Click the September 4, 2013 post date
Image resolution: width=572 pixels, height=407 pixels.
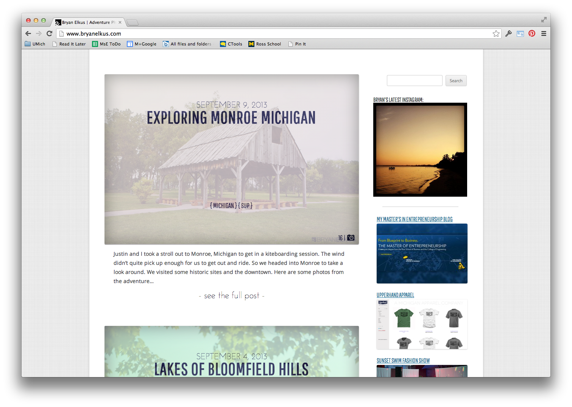pos(232,356)
